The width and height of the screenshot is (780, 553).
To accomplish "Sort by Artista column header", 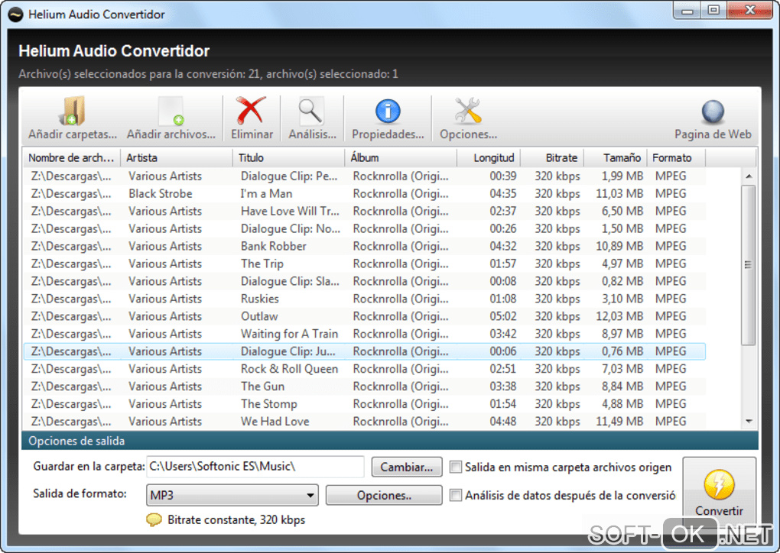I will point(176,157).
